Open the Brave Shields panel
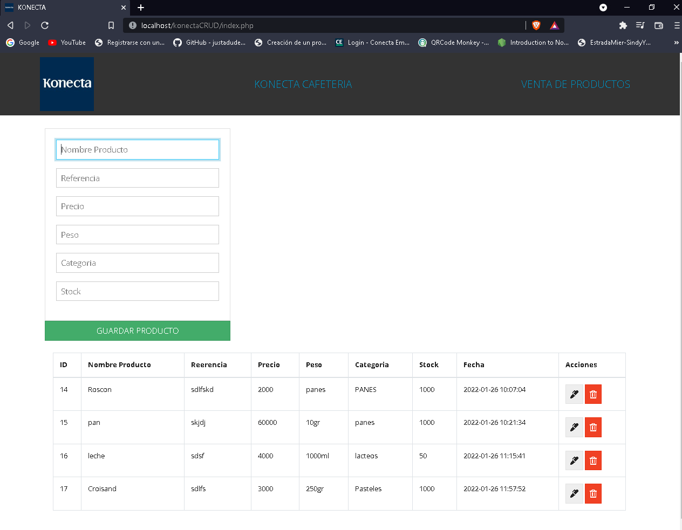Viewport: 682px width, 530px height. pos(536,25)
